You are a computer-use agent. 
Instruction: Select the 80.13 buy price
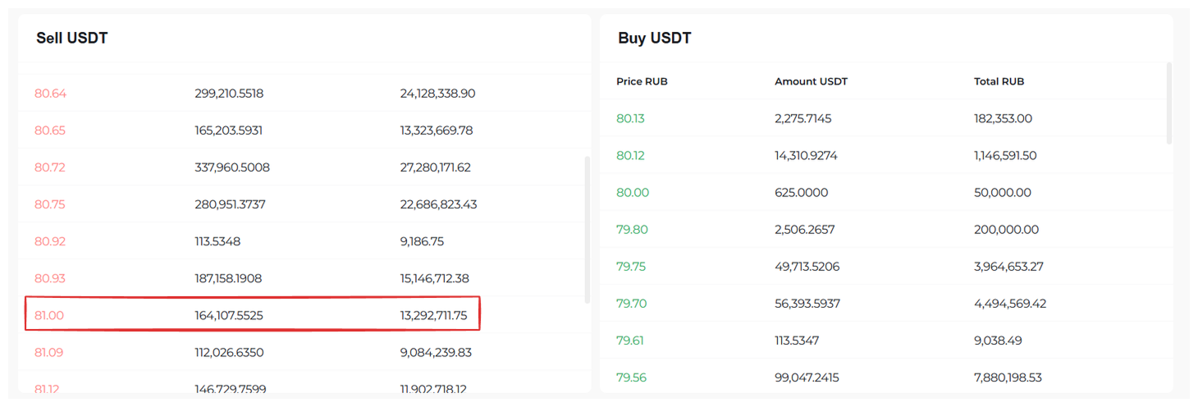pos(630,118)
